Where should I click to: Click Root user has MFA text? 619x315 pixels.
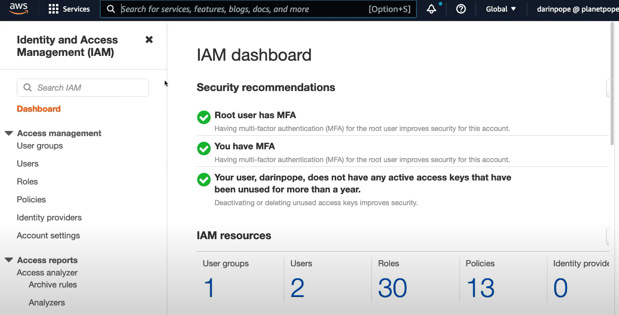[255, 115]
